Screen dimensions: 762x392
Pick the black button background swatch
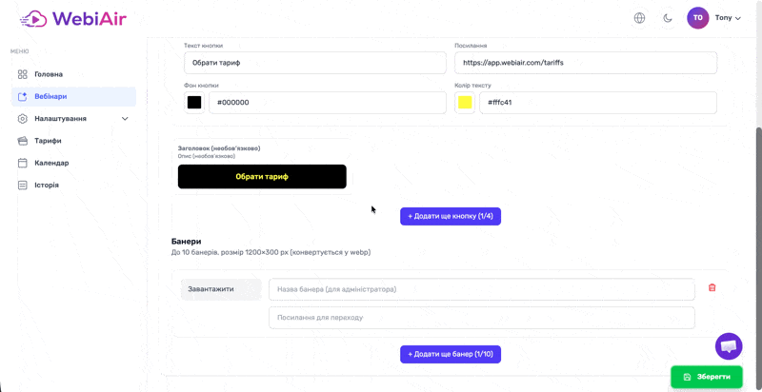(194, 103)
